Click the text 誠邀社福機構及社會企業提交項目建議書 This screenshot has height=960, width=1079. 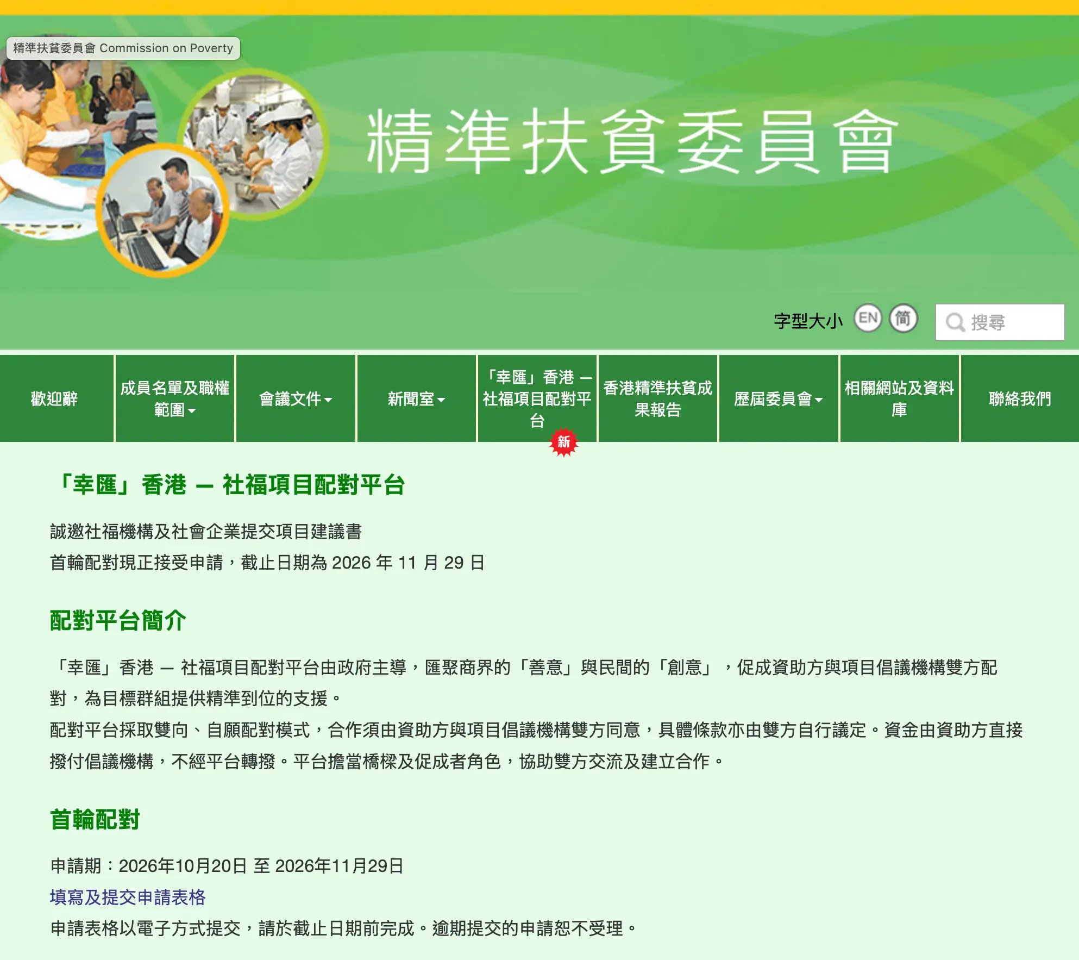pos(206,531)
